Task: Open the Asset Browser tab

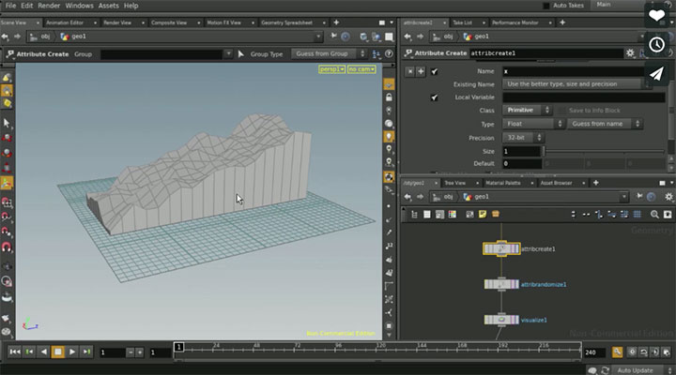Action: click(556, 183)
